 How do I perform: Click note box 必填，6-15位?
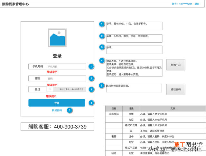(x=134, y=38)
